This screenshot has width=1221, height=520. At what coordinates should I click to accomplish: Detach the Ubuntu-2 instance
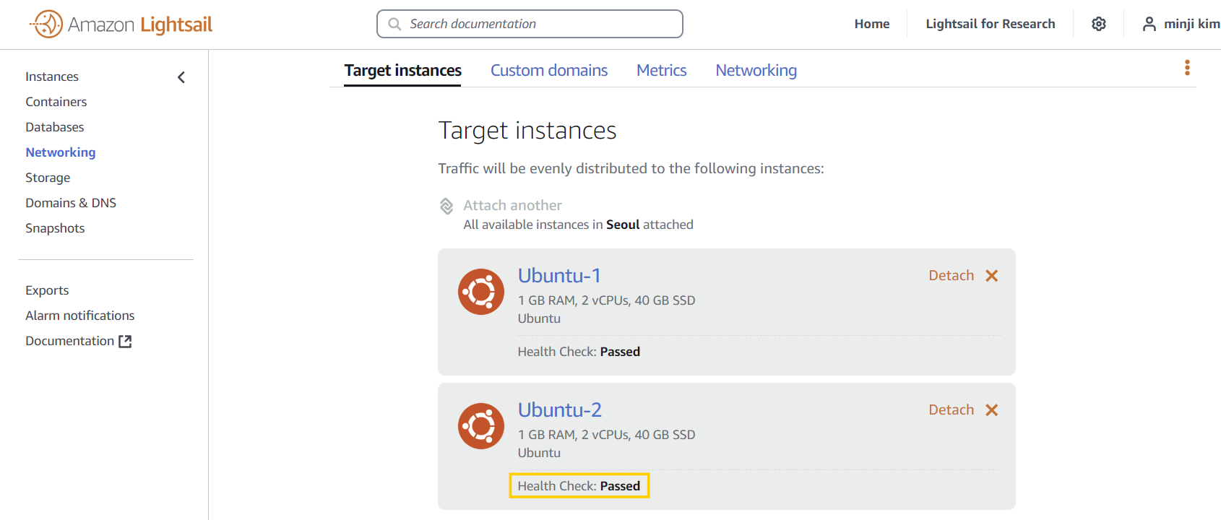[951, 409]
